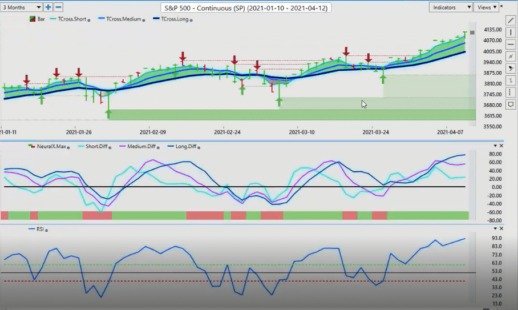The image size is (518, 310).
Task: Click the Medium.Diff legend label
Action: pyautogui.click(x=141, y=146)
